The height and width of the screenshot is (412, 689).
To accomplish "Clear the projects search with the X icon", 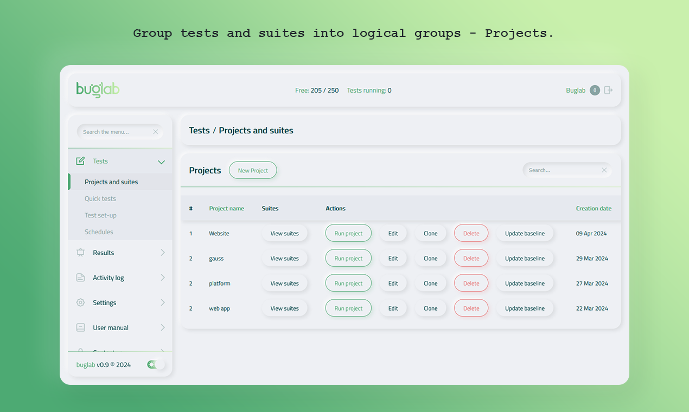I will 604,170.
